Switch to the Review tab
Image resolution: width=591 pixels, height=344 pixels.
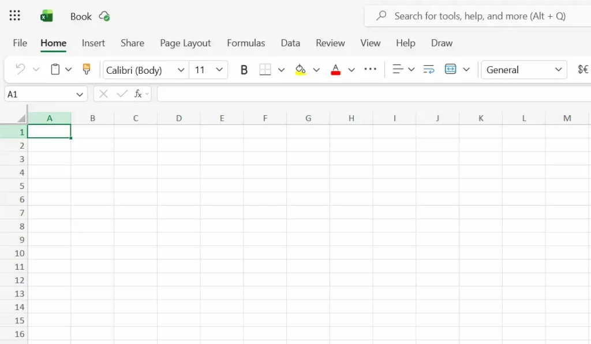pyautogui.click(x=330, y=43)
